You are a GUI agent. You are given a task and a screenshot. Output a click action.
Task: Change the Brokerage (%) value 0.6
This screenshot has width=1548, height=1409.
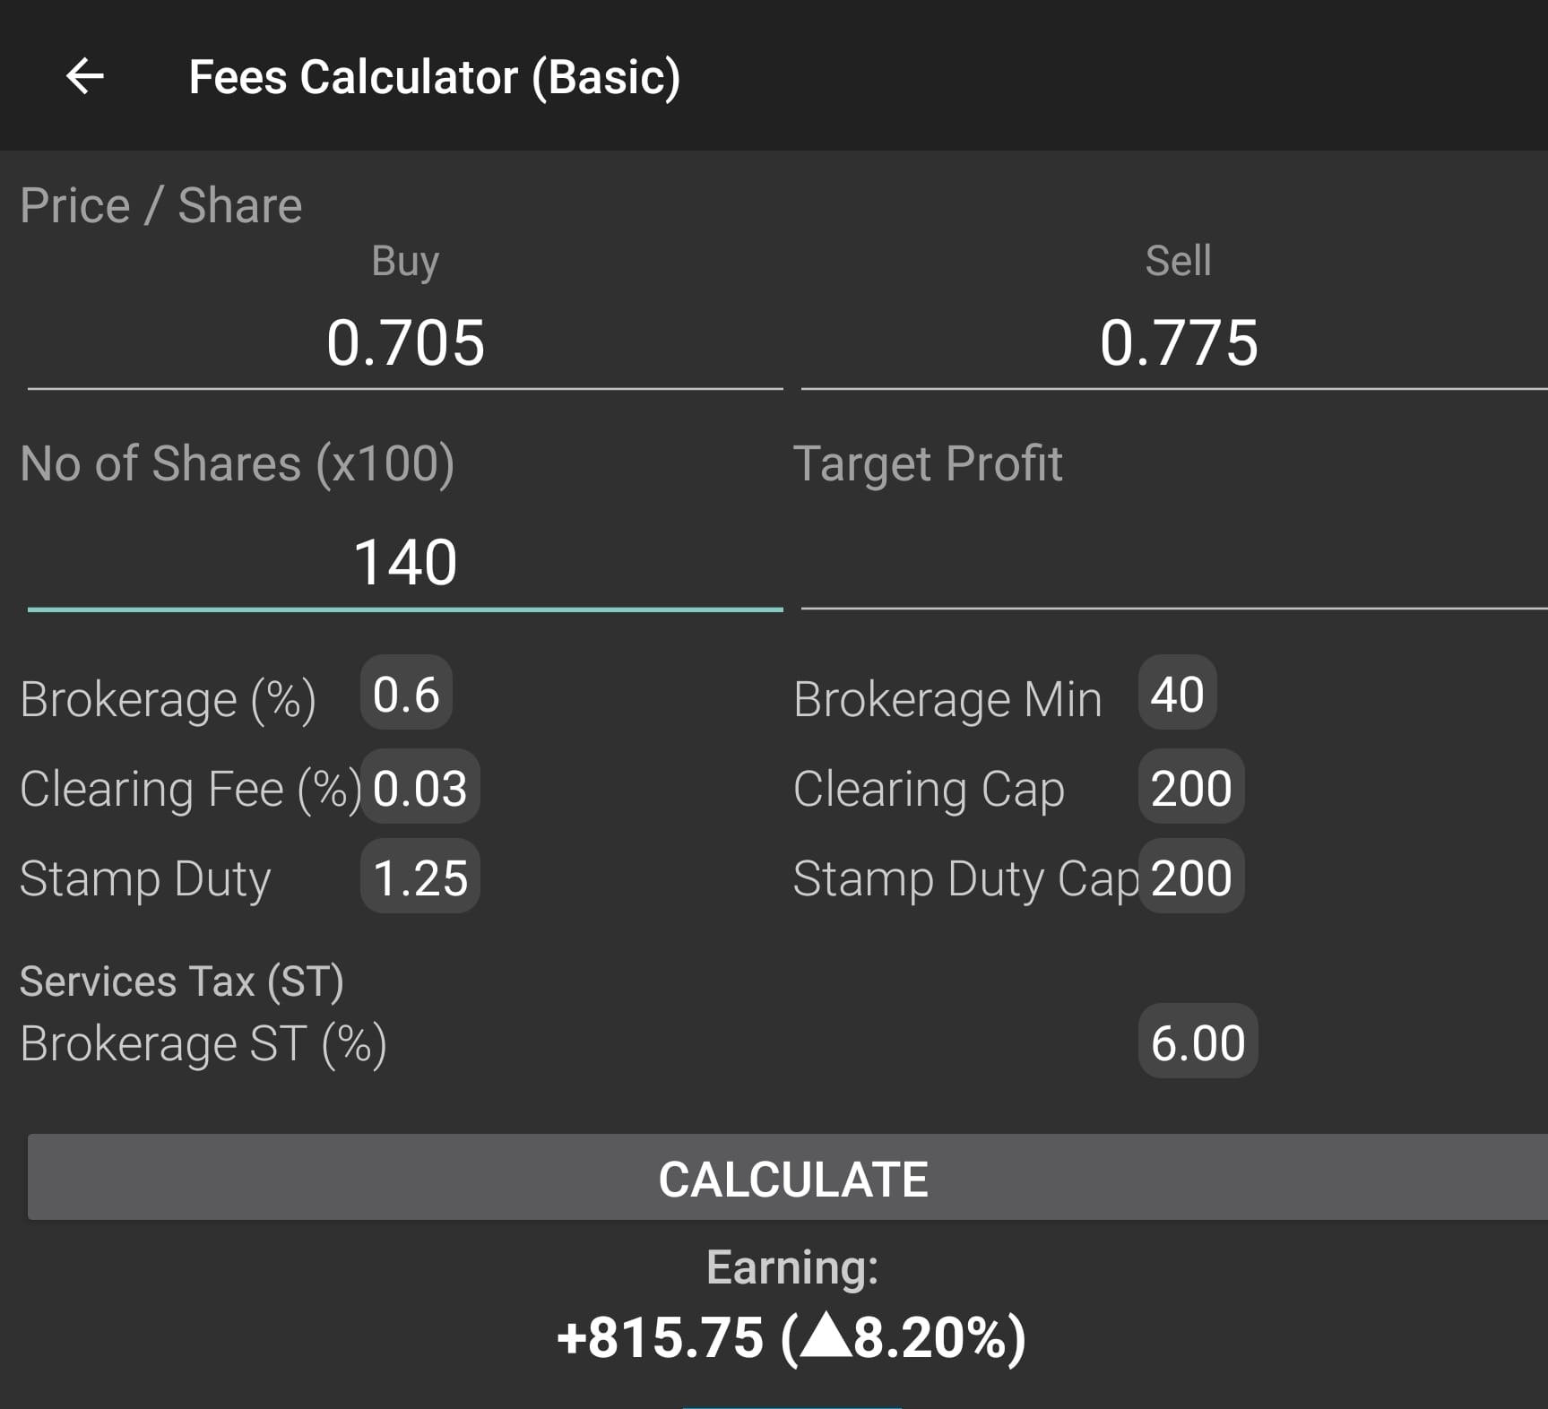pyautogui.click(x=406, y=695)
